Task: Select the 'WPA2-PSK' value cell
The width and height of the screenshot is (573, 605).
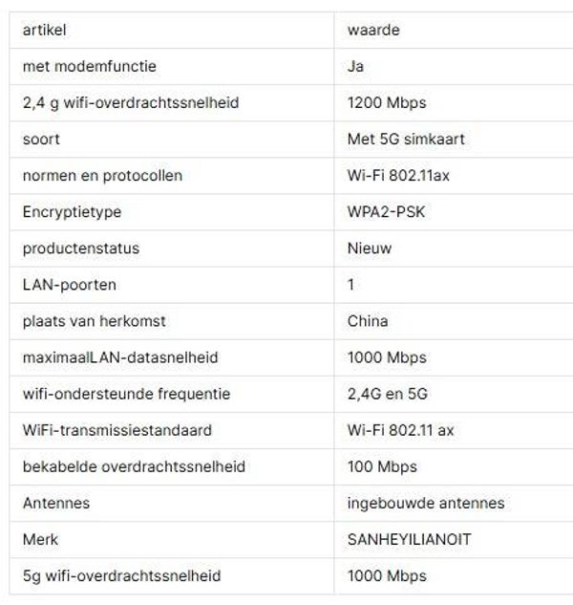Action: (386, 211)
